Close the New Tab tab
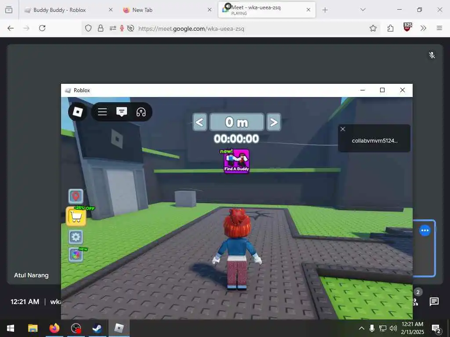The width and height of the screenshot is (450, 337). [x=210, y=10]
